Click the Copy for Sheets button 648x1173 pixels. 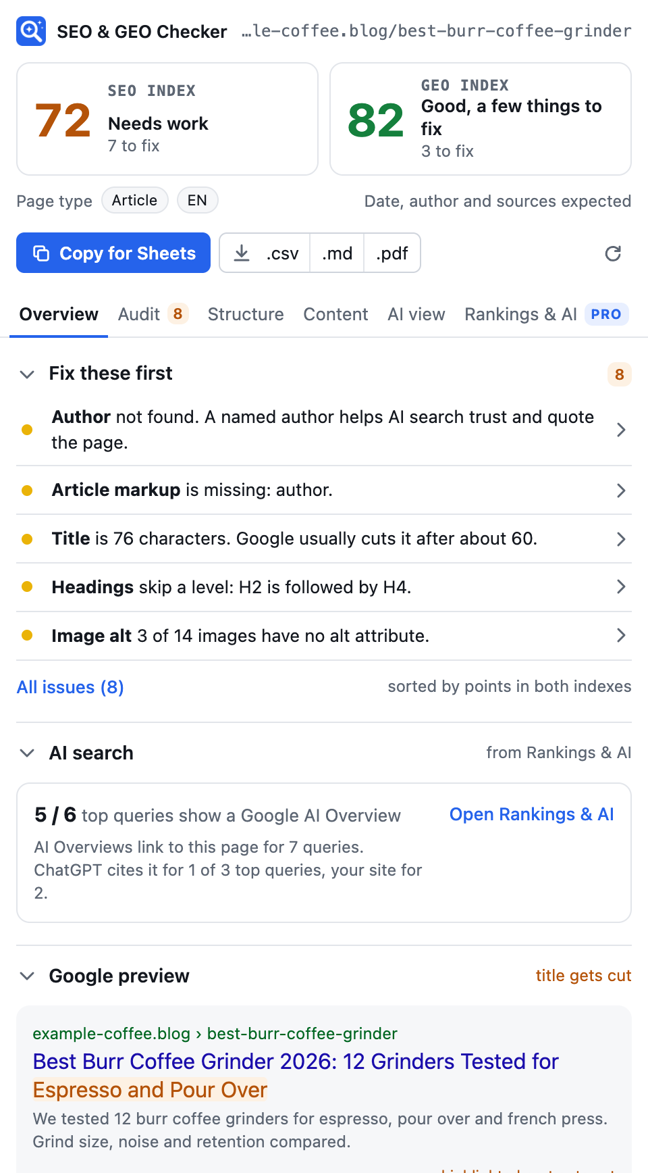coord(113,253)
